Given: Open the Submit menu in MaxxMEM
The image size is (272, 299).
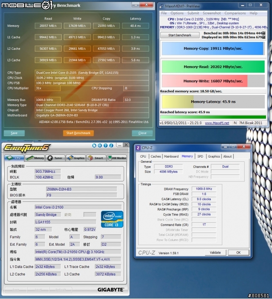Looking at the screenshot, I should [193, 13].
